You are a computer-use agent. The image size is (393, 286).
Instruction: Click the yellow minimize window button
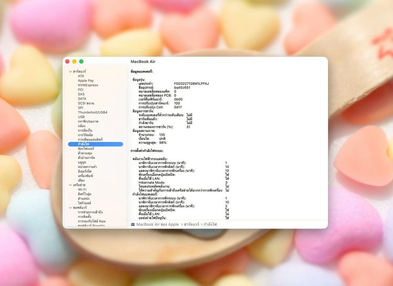pos(74,62)
